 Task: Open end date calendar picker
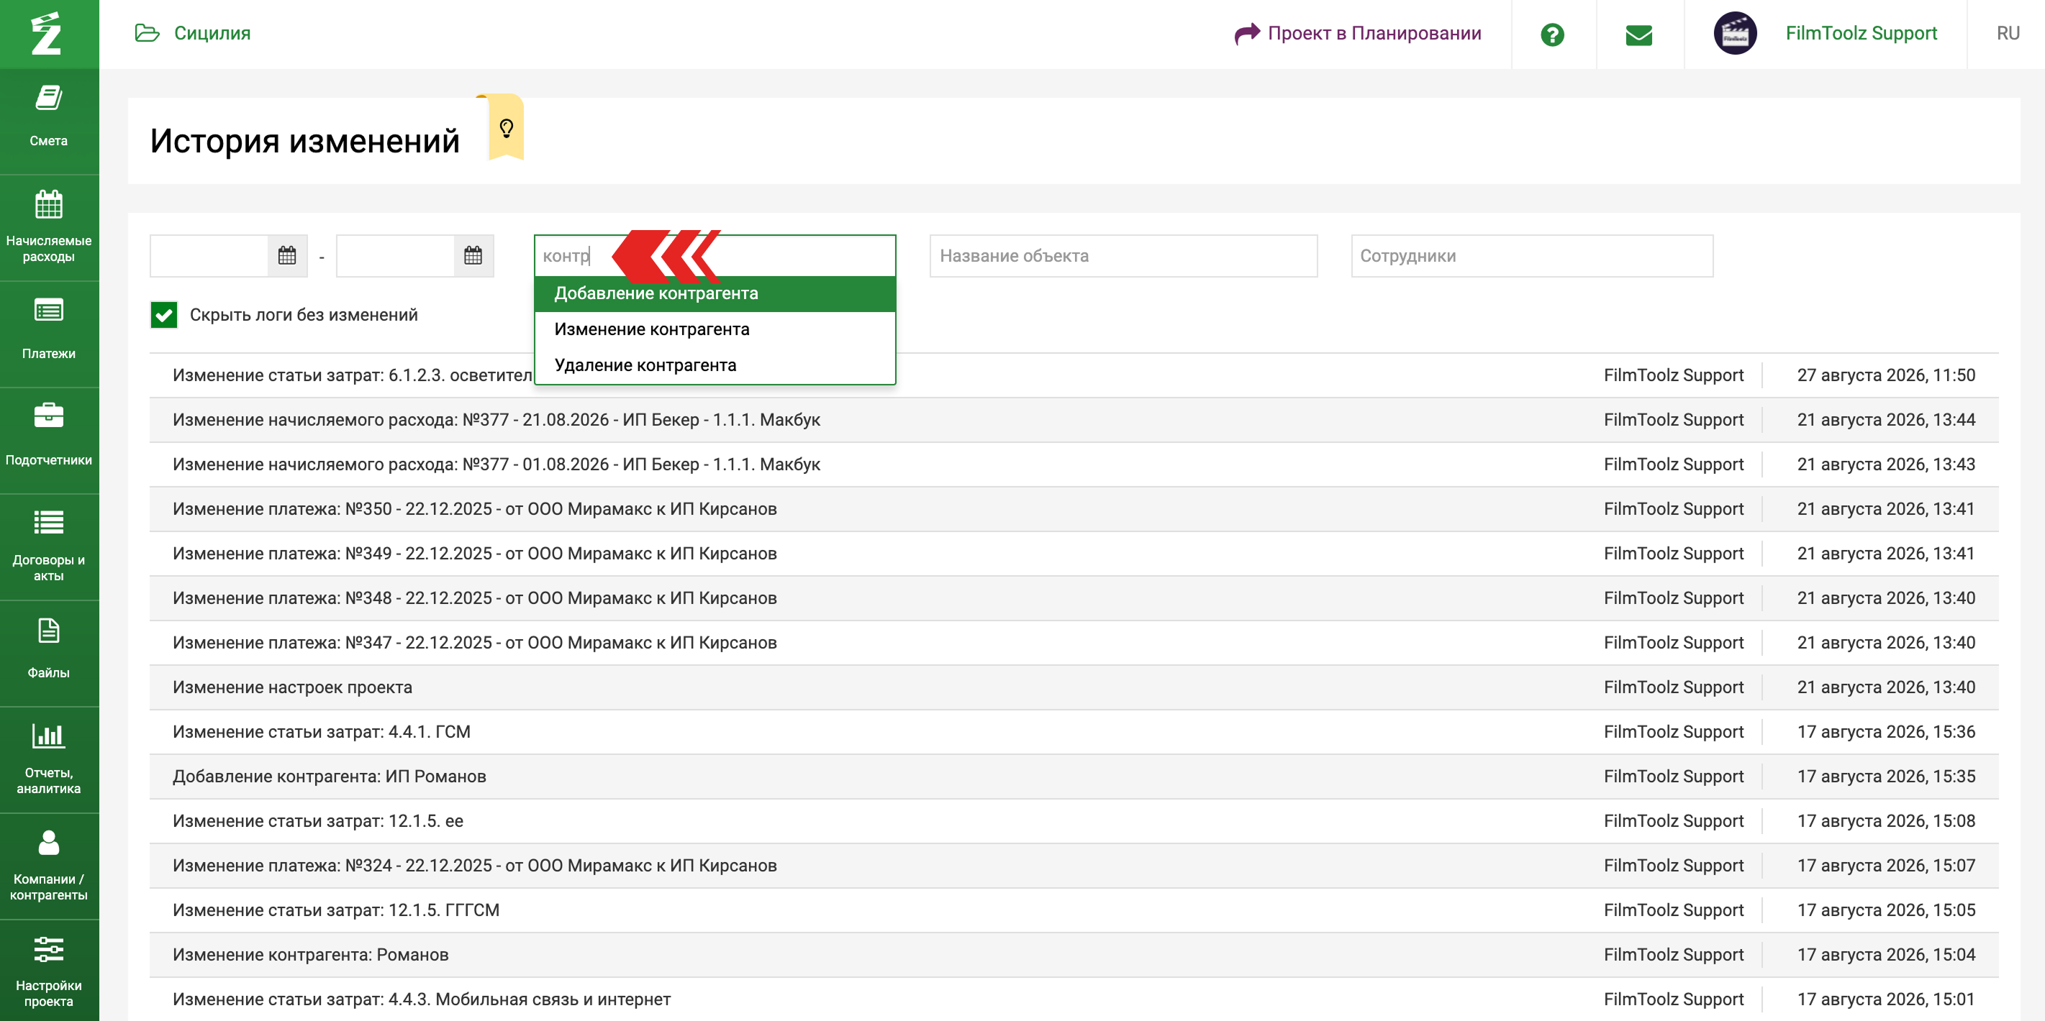tap(473, 255)
